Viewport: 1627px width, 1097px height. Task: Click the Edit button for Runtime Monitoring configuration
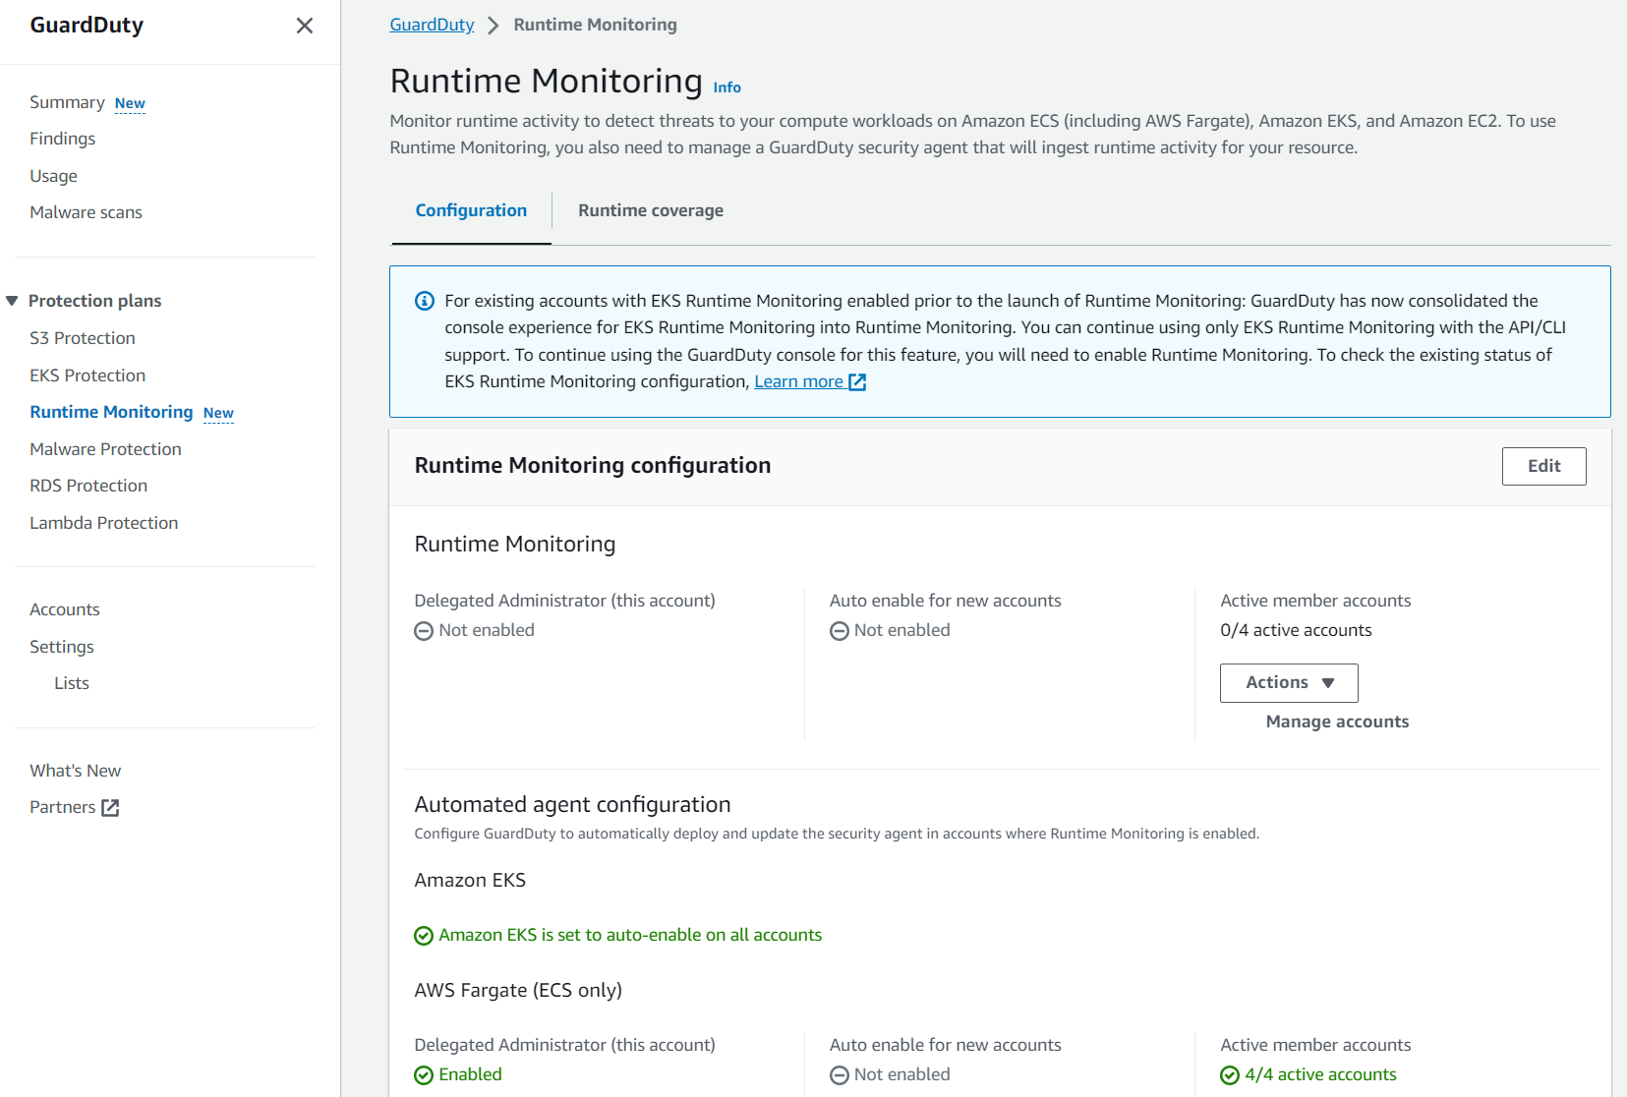pyautogui.click(x=1543, y=466)
